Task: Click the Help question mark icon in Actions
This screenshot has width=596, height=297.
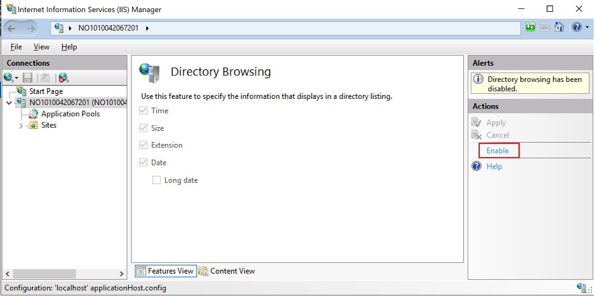Action: tap(476, 166)
